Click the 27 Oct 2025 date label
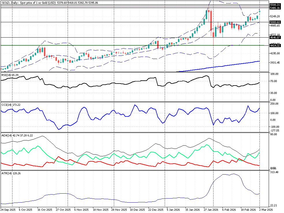The image size is (284, 213). [63, 210]
